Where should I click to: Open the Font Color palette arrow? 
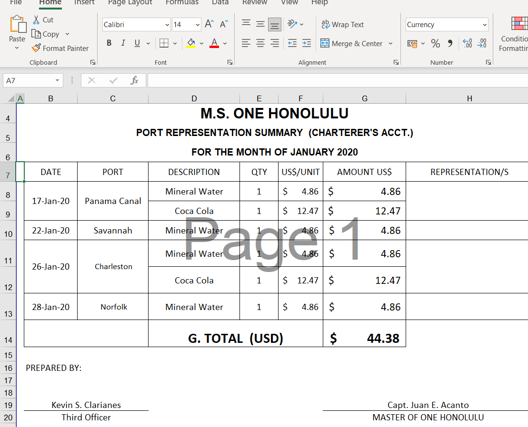225,43
